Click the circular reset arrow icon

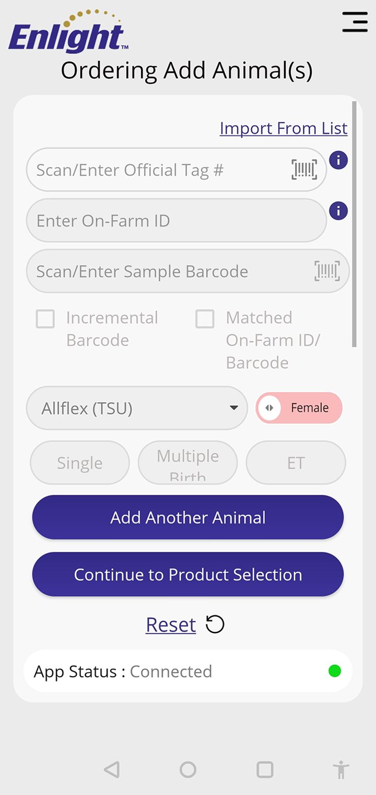pyautogui.click(x=215, y=624)
